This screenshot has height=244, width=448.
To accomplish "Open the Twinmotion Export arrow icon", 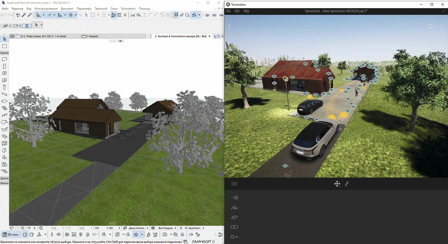I will [x=234, y=237].
